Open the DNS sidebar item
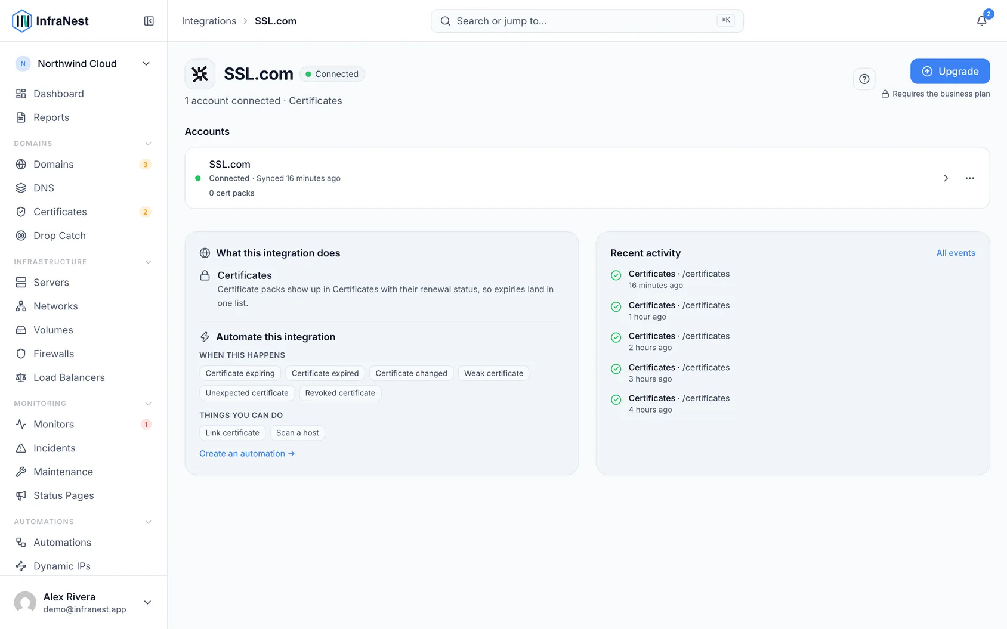 [x=84, y=188]
